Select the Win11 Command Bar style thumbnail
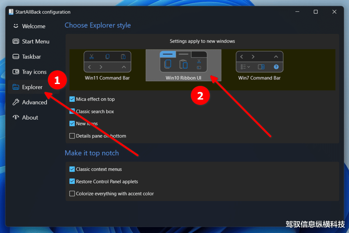This screenshot has height=233, width=349. pyautogui.click(x=107, y=62)
